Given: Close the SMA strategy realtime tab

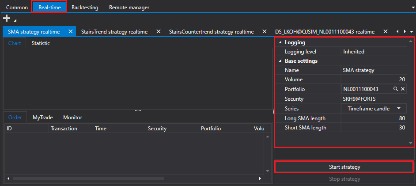Looking at the screenshot, I should tap(71, 31).
